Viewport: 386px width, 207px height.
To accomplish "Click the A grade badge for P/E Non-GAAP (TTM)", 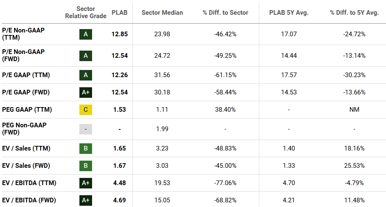I will (85, 34).
